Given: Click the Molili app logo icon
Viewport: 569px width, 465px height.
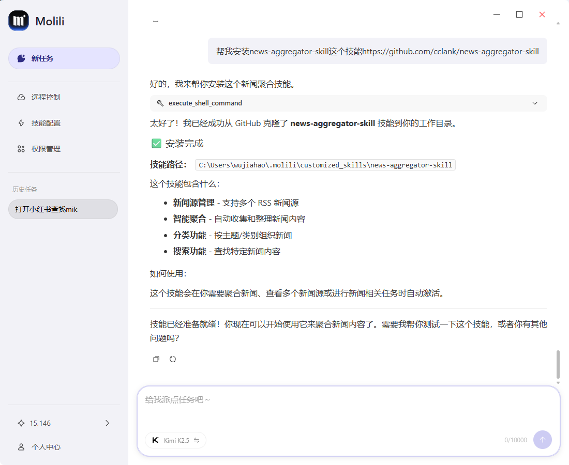Looking at the screenshot, I should (19, 21).
